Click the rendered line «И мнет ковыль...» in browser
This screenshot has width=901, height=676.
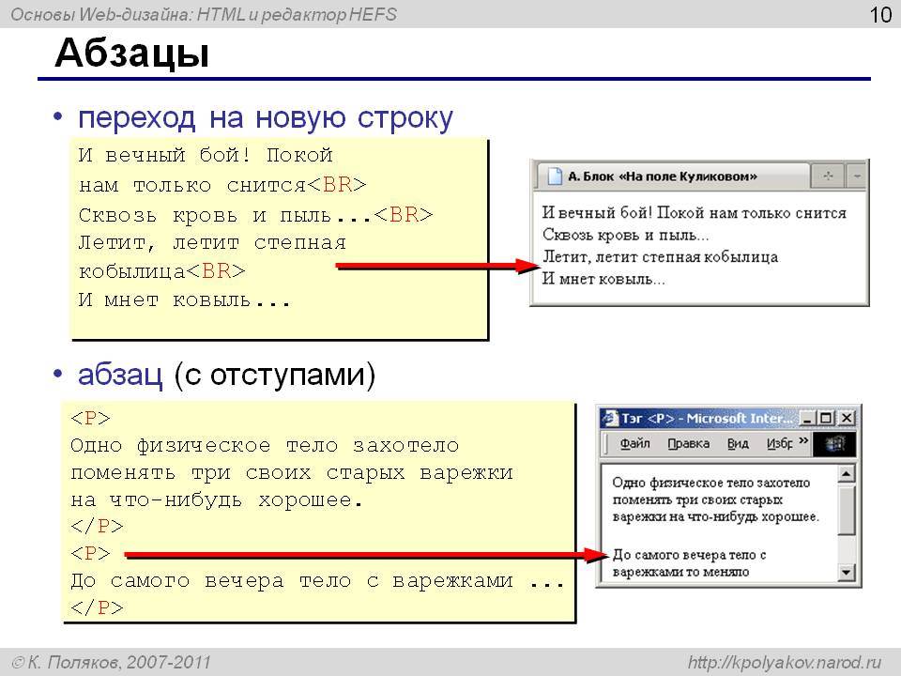(603, 279)
